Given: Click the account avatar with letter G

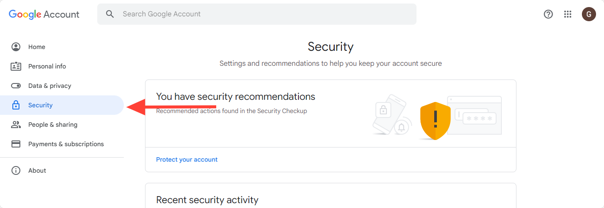Looking at the screenshot, I should click(589, 14).
